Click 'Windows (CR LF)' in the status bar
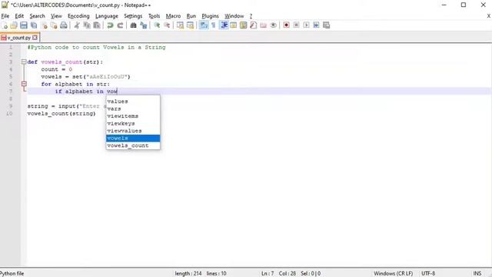The width and height of the screenshot is (492, 277). coord(393,274)
